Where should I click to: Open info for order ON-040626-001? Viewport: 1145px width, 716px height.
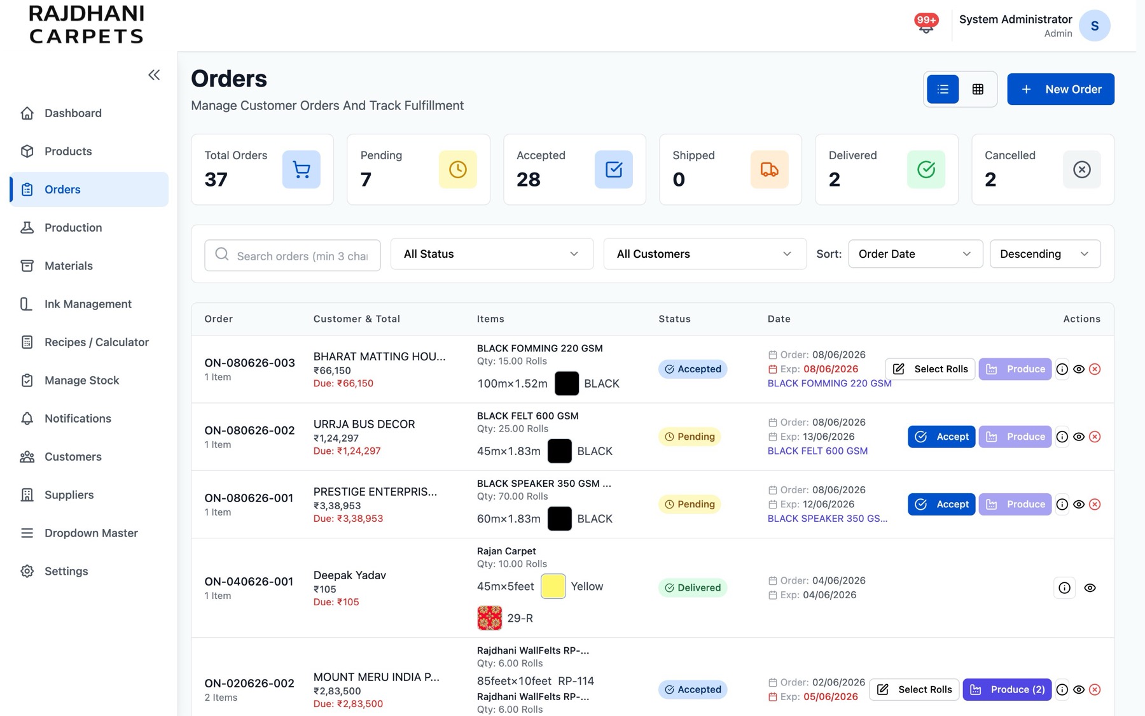pyautogui.click(x=1064, y=588)
